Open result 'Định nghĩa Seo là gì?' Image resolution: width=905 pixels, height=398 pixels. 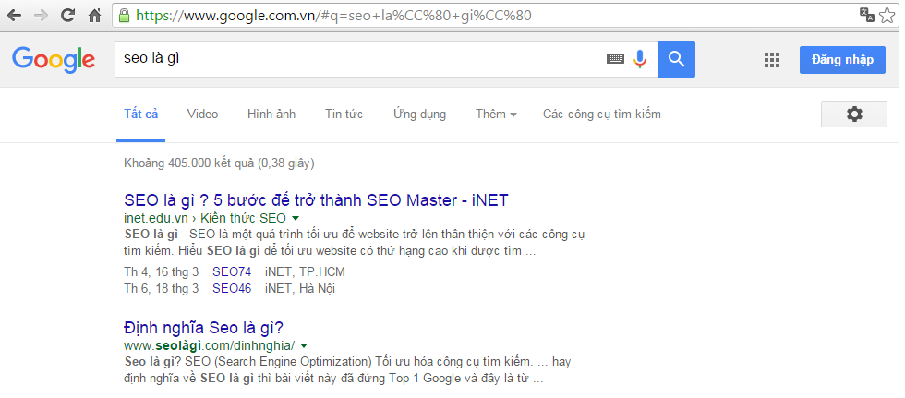[204, 328]
